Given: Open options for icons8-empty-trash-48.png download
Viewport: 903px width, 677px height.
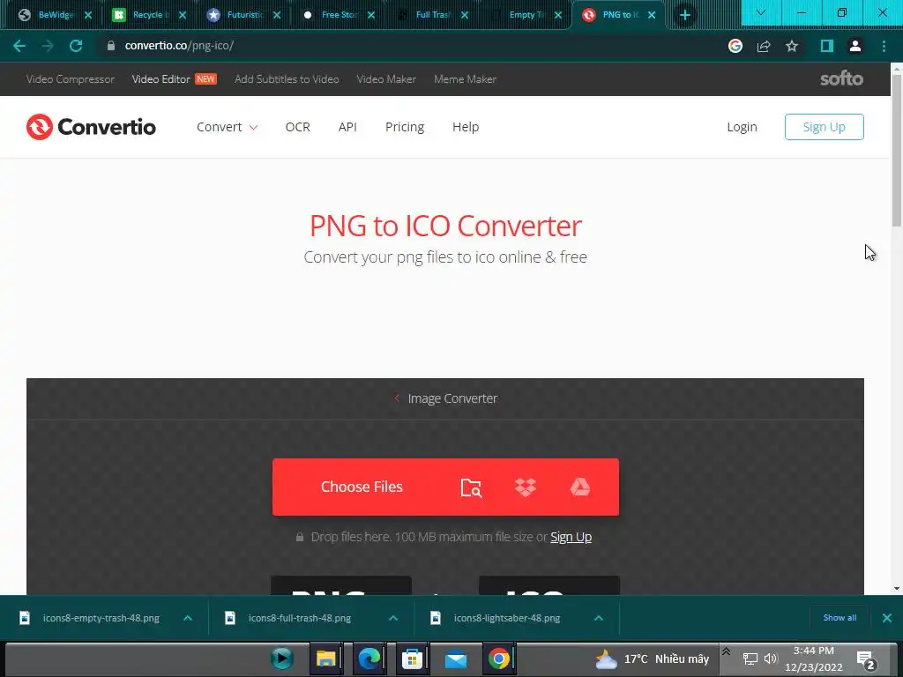Looking at the screenshot, I should [x=188, y=618].
